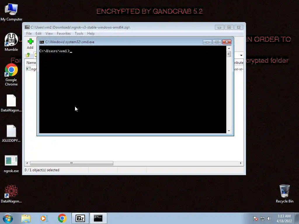Open the Edit menu in 7-Zip
The width and height of the screenshot is (299, 224).
[x=39, y=34]
